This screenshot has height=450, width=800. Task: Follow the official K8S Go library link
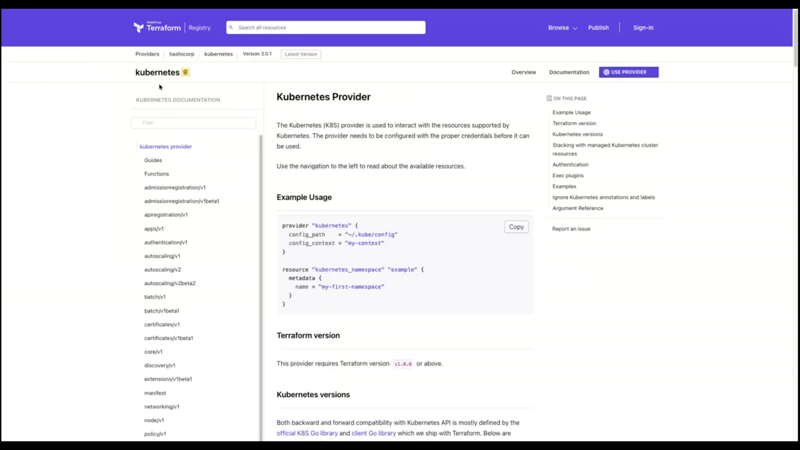[307, 433]
